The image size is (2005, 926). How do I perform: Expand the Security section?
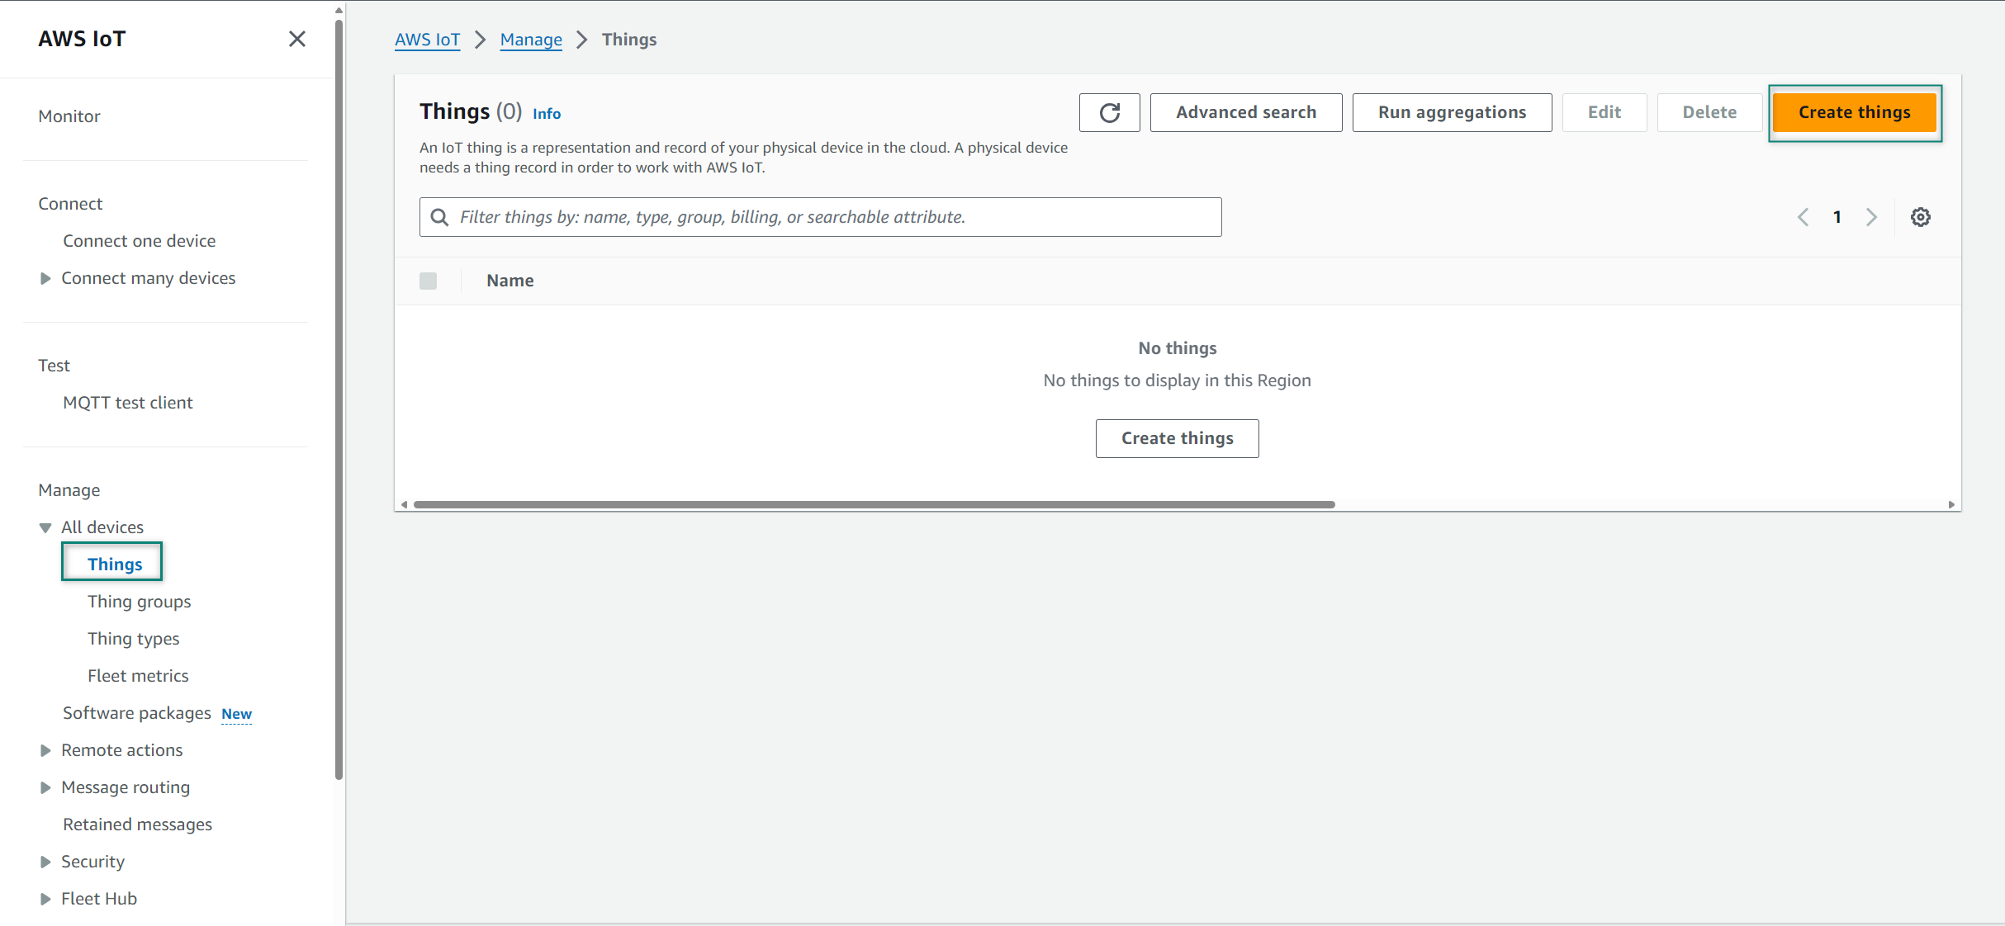tap(45, 862)
